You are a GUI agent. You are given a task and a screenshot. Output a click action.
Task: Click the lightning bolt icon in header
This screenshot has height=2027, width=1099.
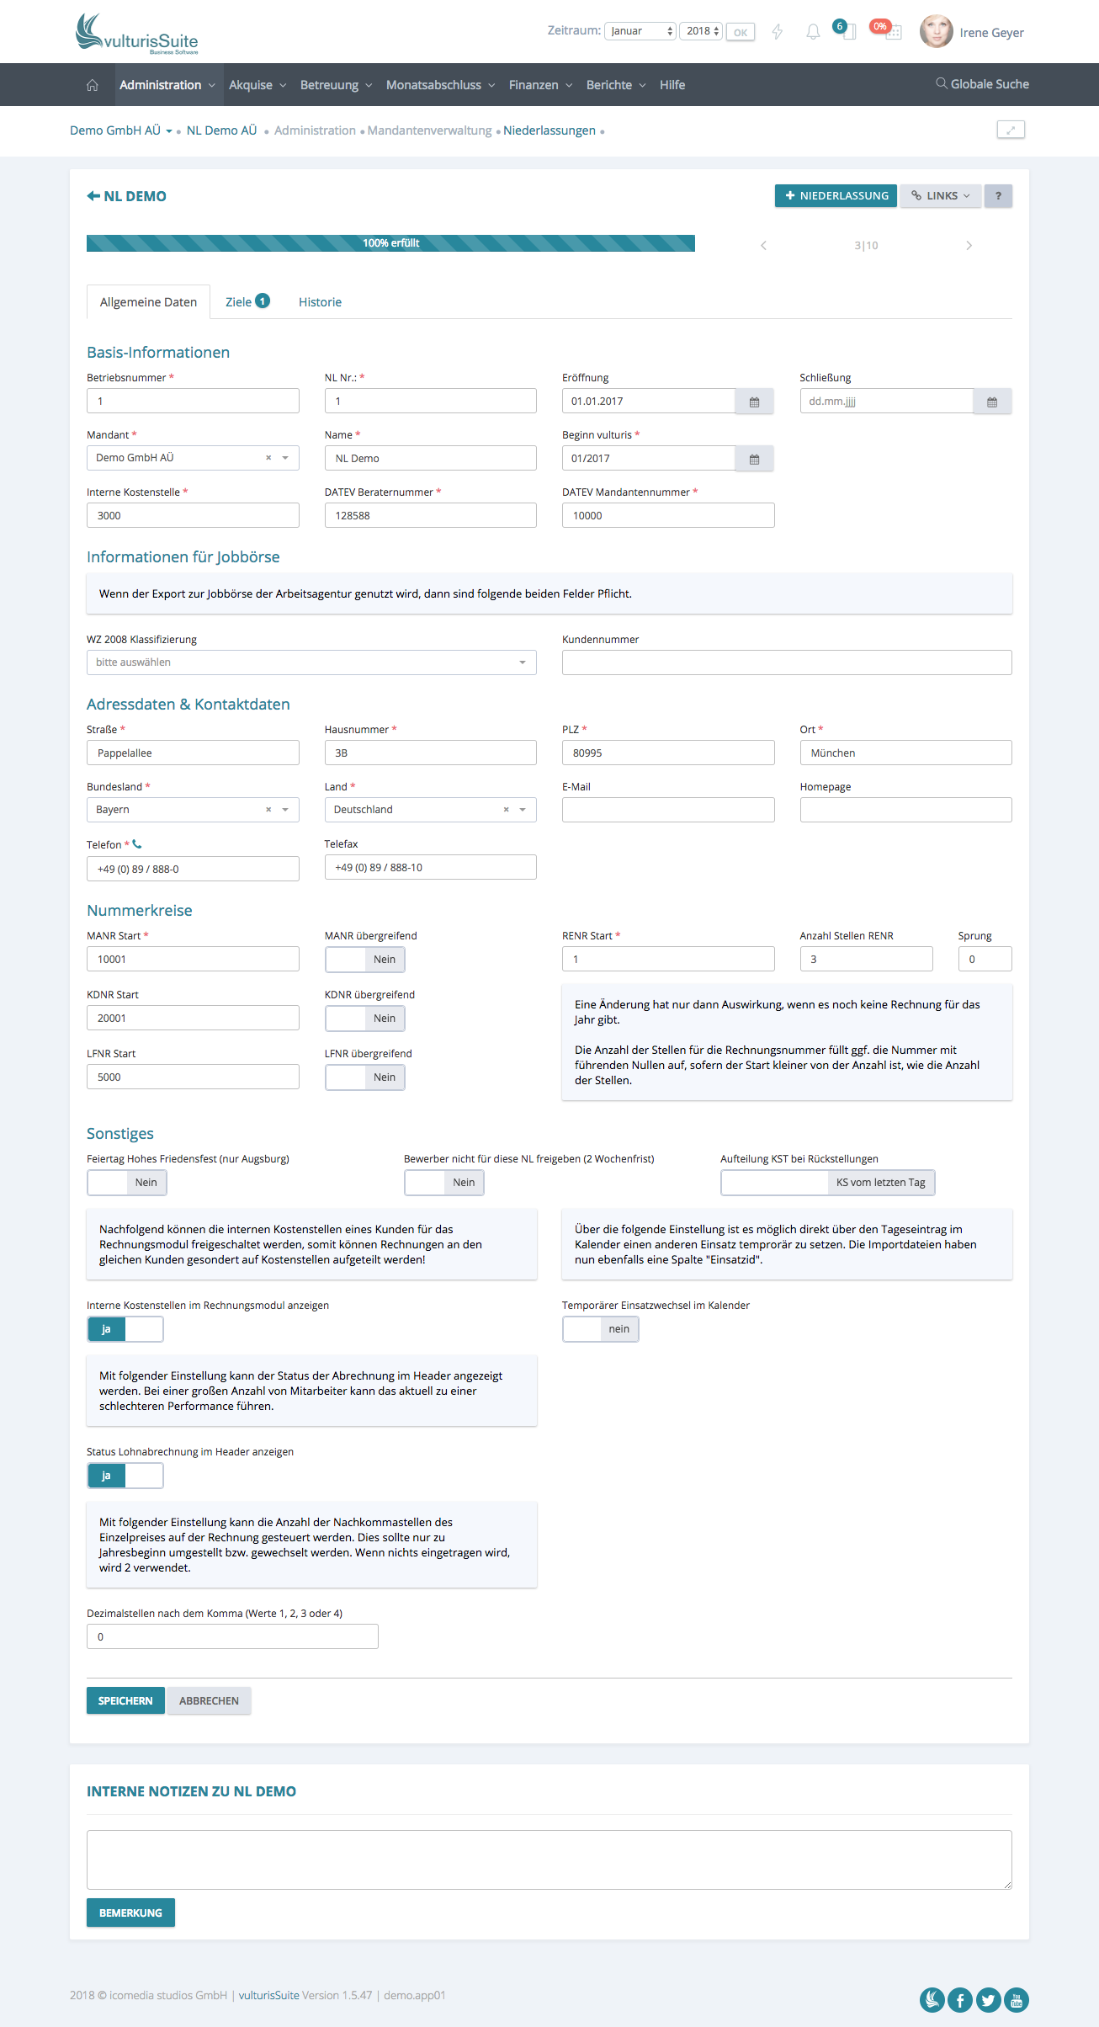778,32
